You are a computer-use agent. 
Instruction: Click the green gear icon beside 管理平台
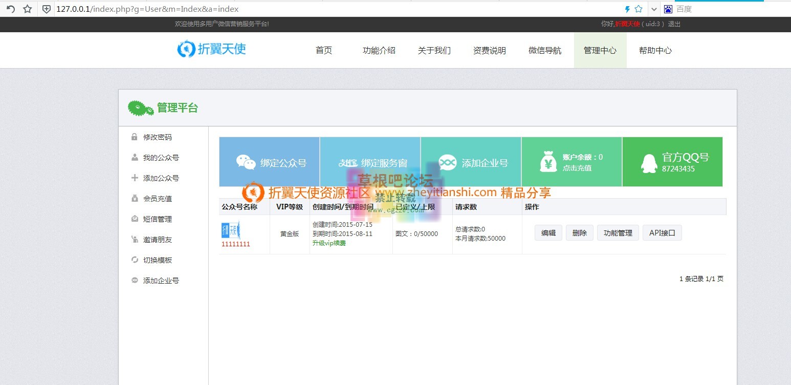tap(139, 108)
